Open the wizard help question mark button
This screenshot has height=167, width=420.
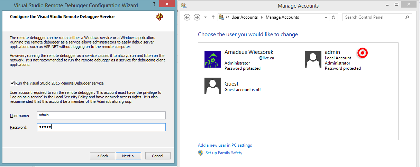154,5
